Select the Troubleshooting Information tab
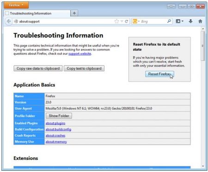The width and height of the screenshot is (208, 172). point(37,13)
